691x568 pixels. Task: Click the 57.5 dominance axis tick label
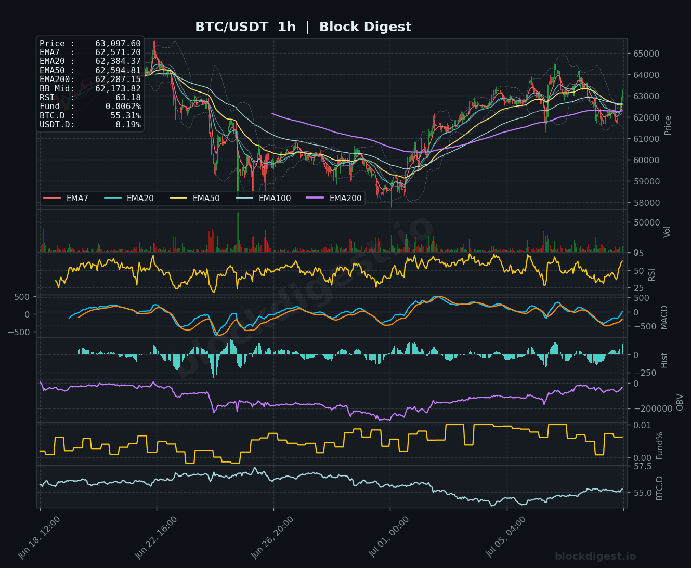tap(642, 466)
